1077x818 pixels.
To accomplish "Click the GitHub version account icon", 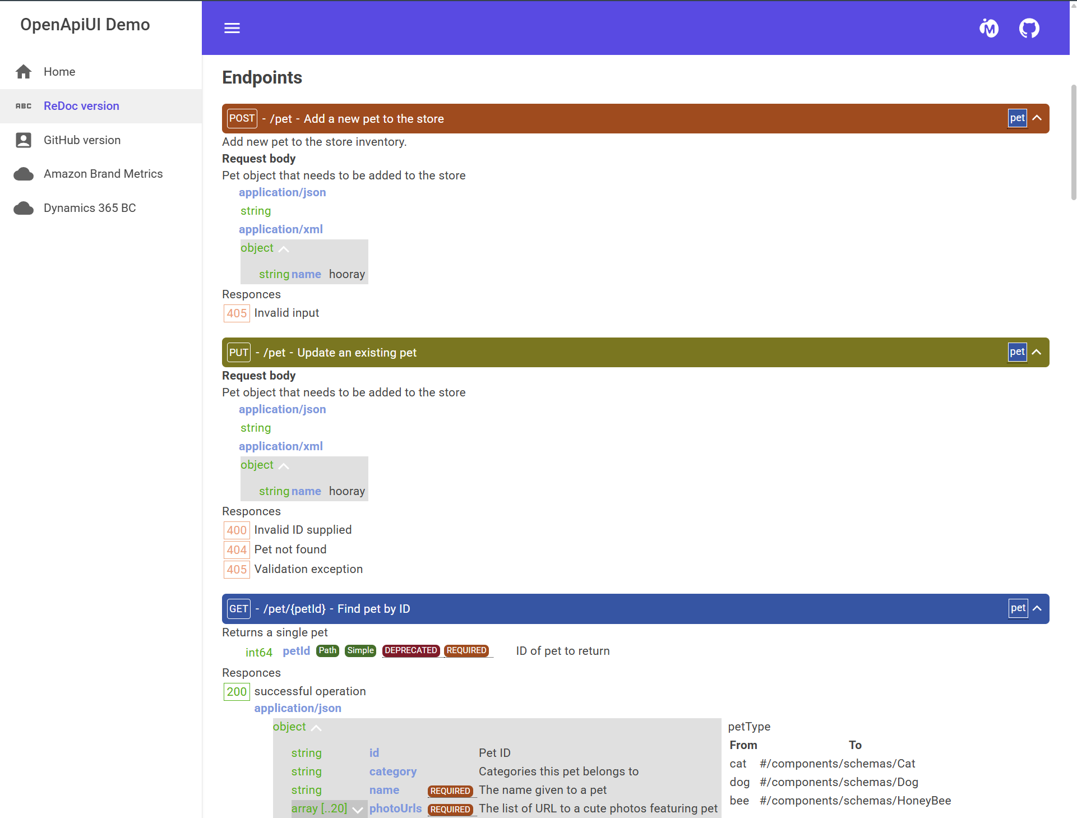I will pyautogui.click(x=24, y=140).
